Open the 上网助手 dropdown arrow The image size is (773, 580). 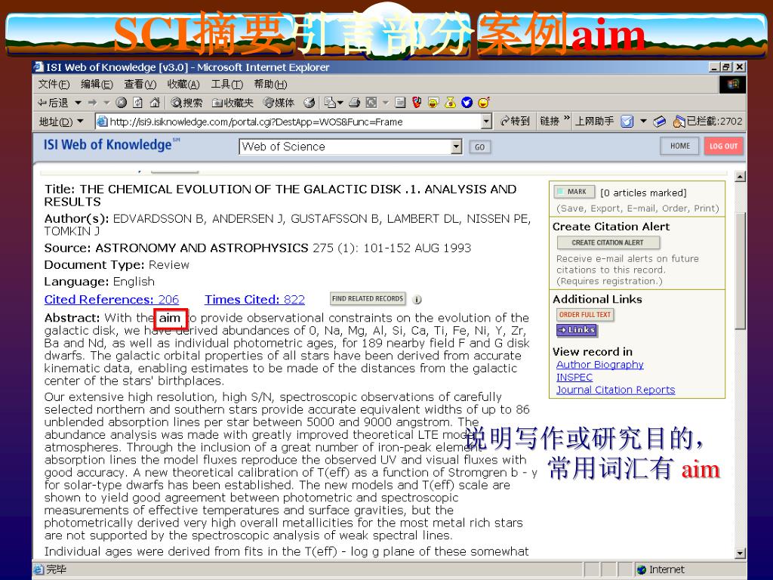point(643,122)
